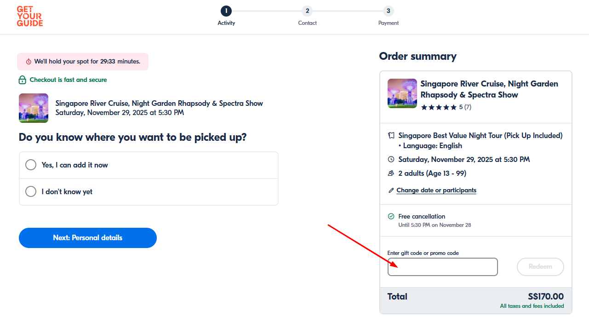Select the I don't know yet option
This screenshot has width=589, height=329.
point(30,191)
